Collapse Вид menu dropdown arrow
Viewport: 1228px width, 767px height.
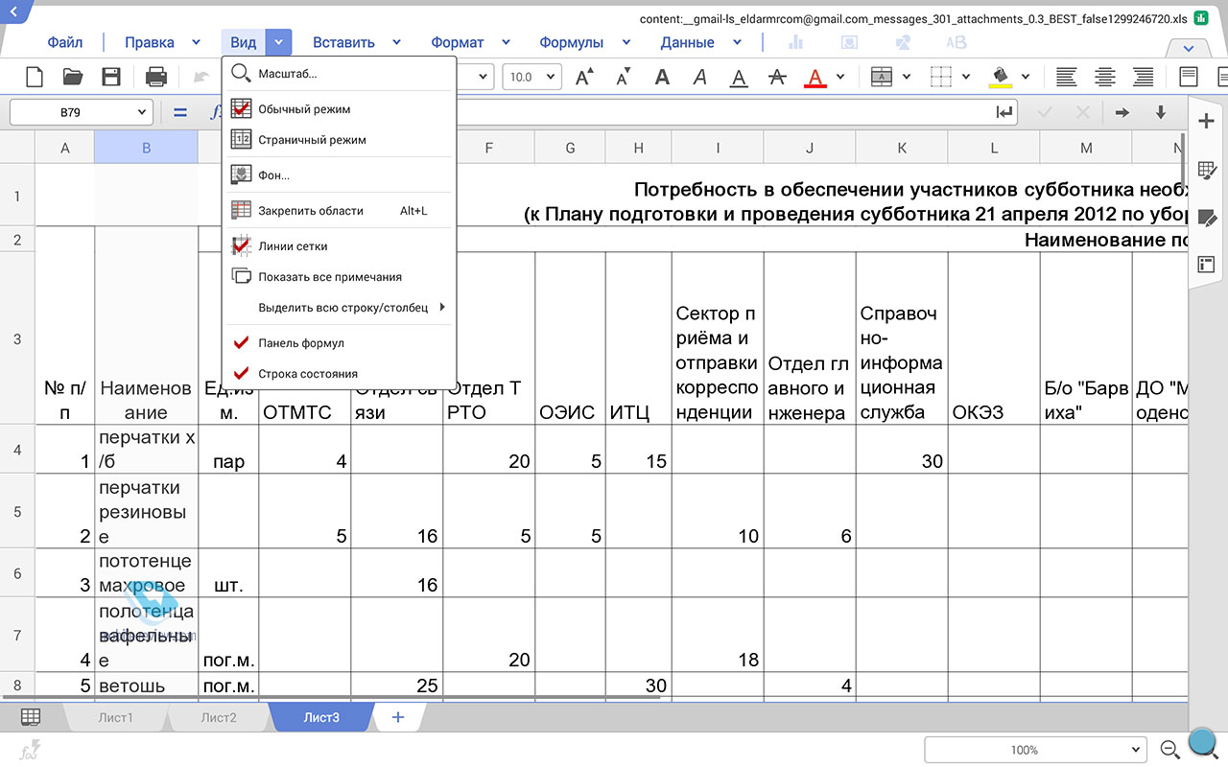click(277, 42)
